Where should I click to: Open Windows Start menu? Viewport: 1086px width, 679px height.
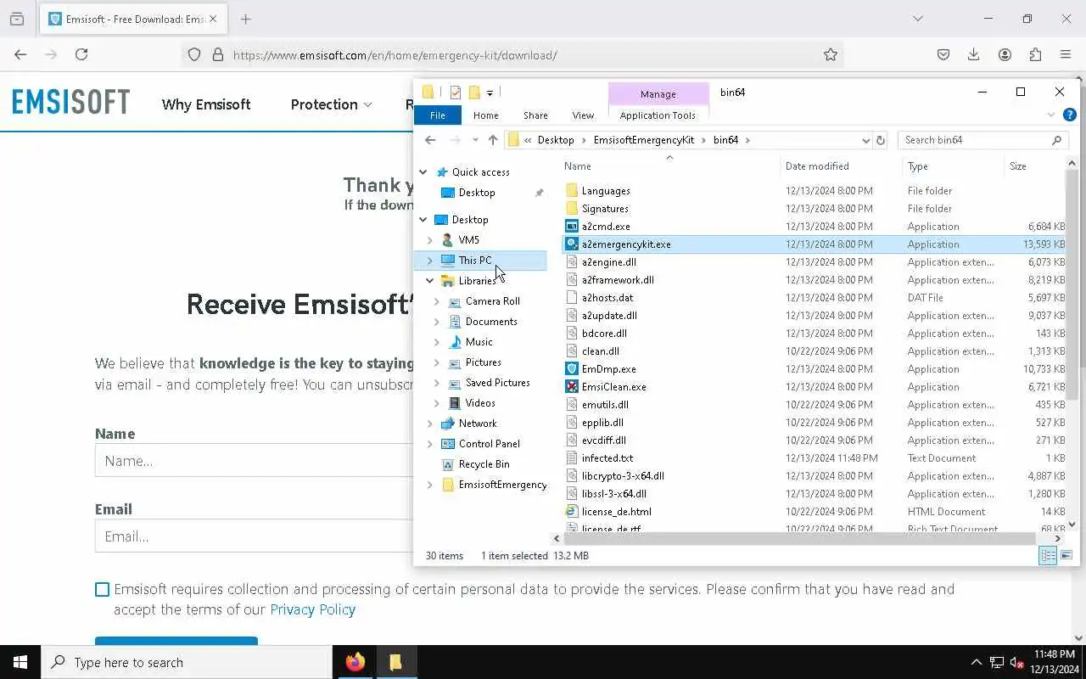[20, 662]
